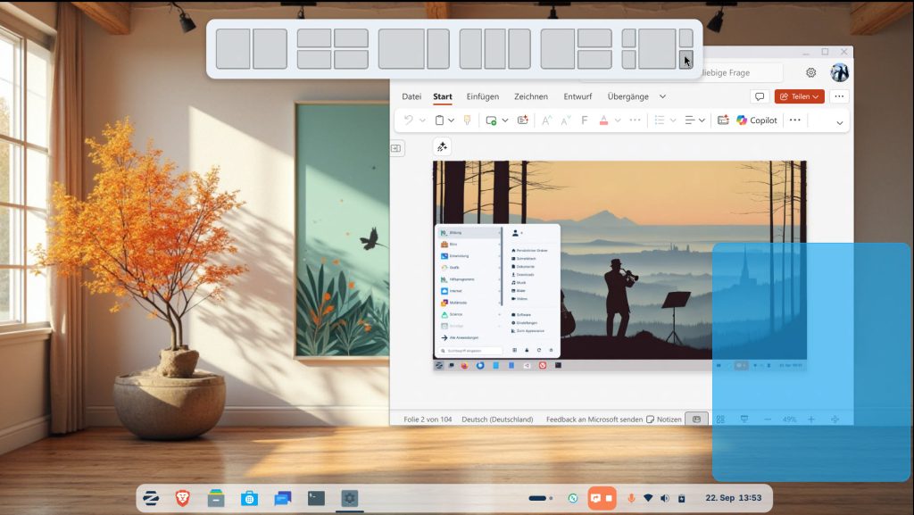Click the Designer sparkle icon above the slide
The height and width of the screenshot is (515, 914).
(x=442, y=147)
